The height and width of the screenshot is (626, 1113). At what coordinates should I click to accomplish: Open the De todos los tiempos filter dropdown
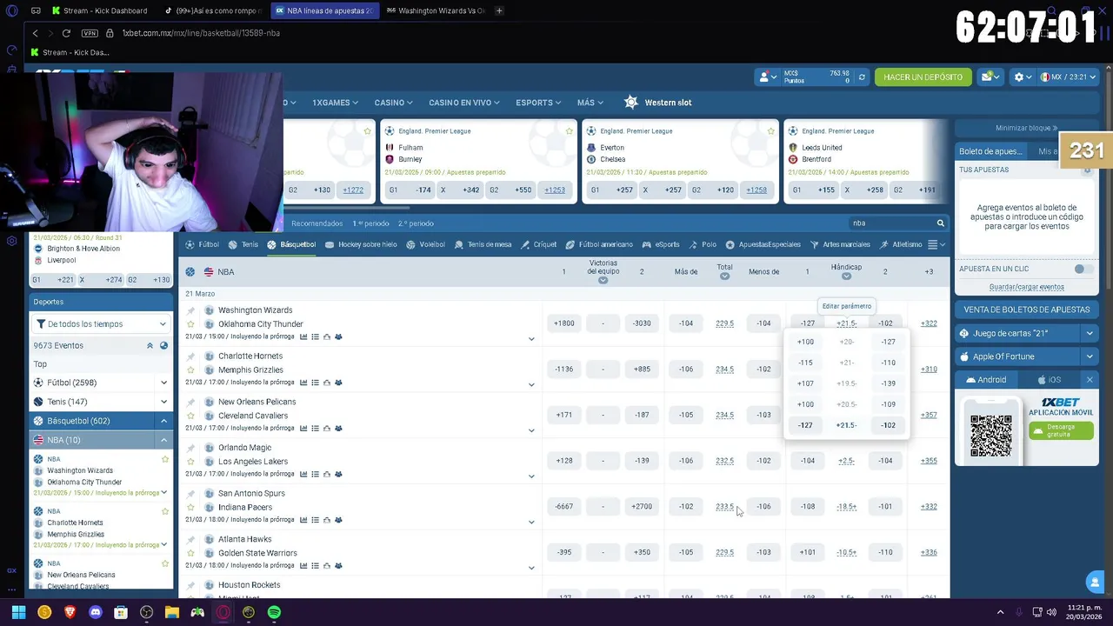point(101,324)
